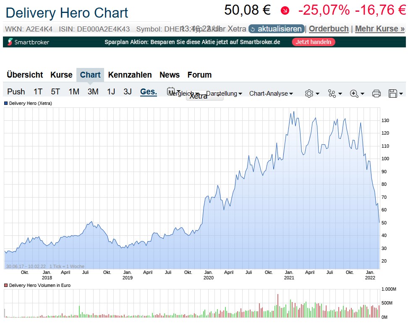408x323 pixels.
Task: Click the Jan. 2020 axis label
Action: 209,275
